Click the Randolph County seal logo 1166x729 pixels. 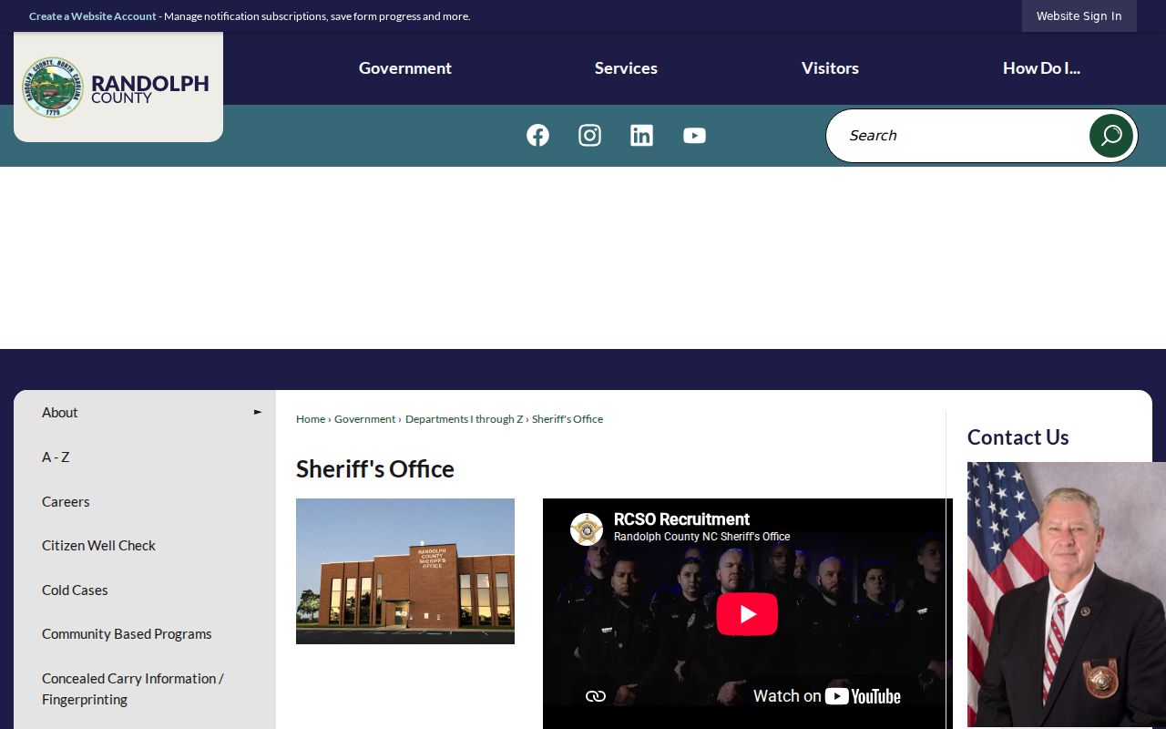[53, 87]
